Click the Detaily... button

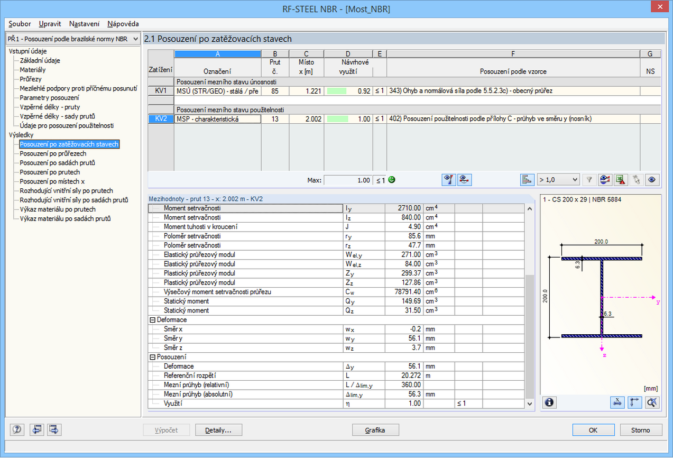point(219,430)
